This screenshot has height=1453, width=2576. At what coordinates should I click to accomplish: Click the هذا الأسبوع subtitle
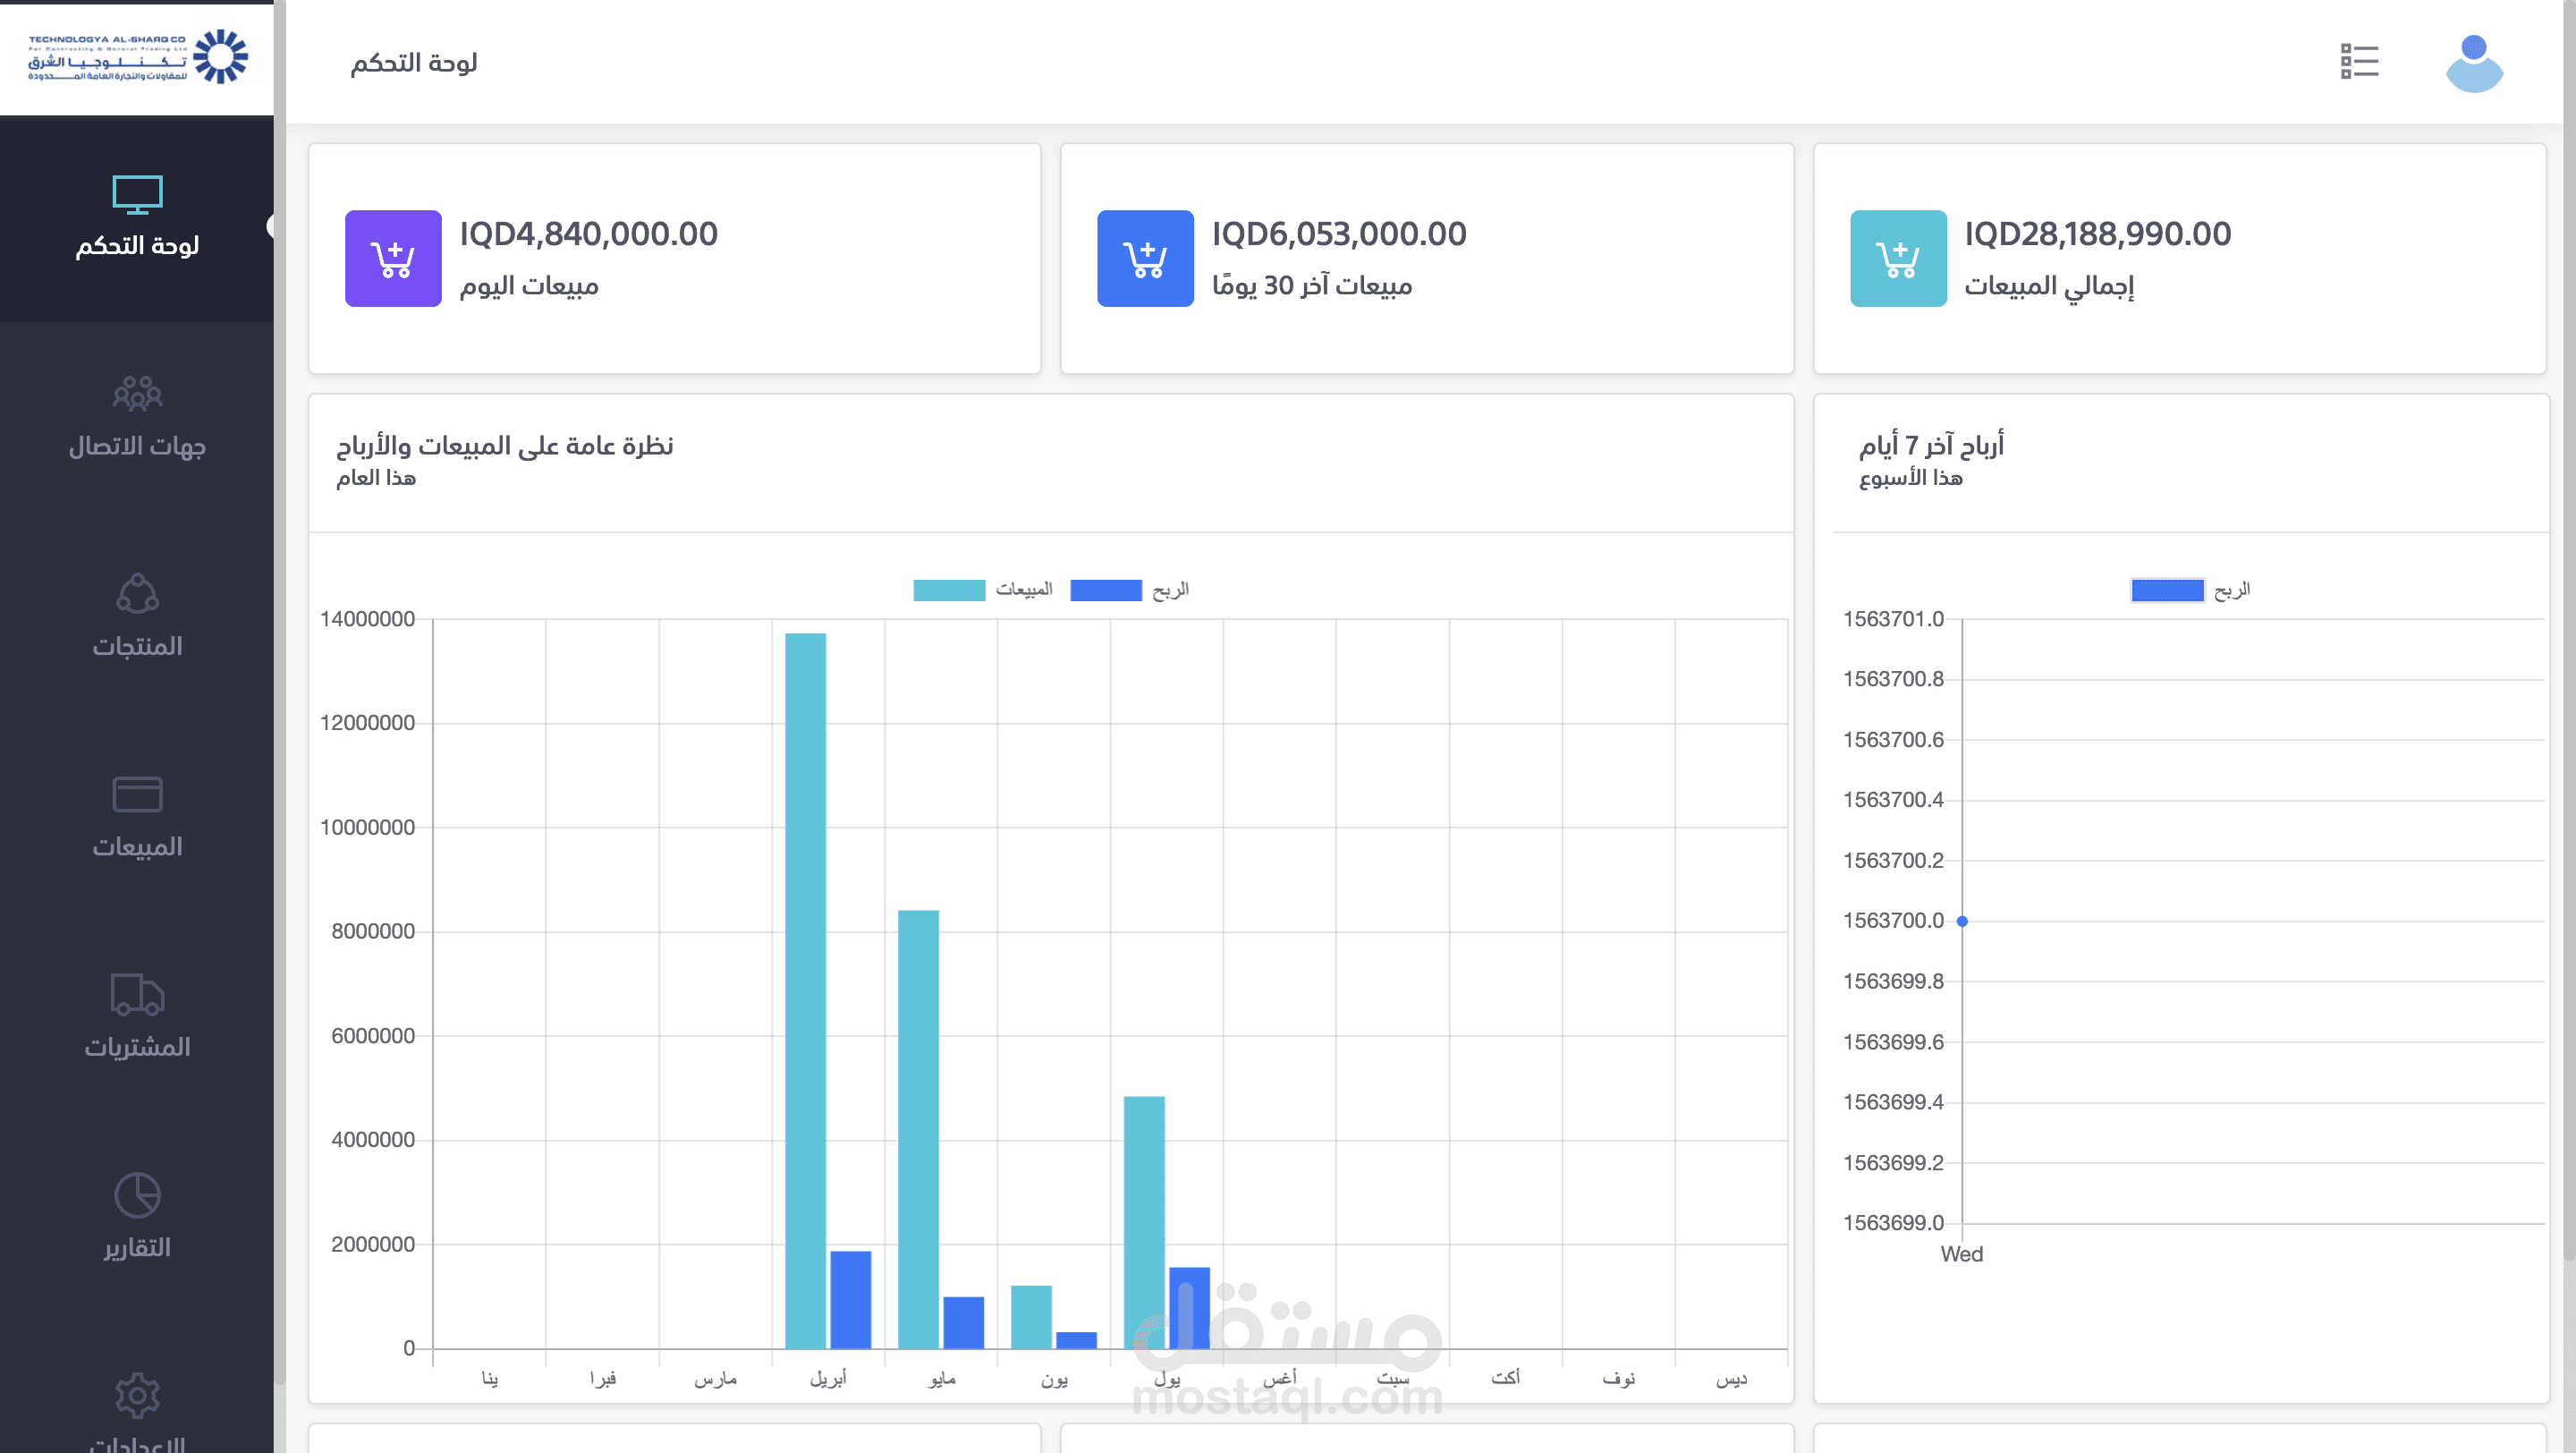pos(1910,479)
